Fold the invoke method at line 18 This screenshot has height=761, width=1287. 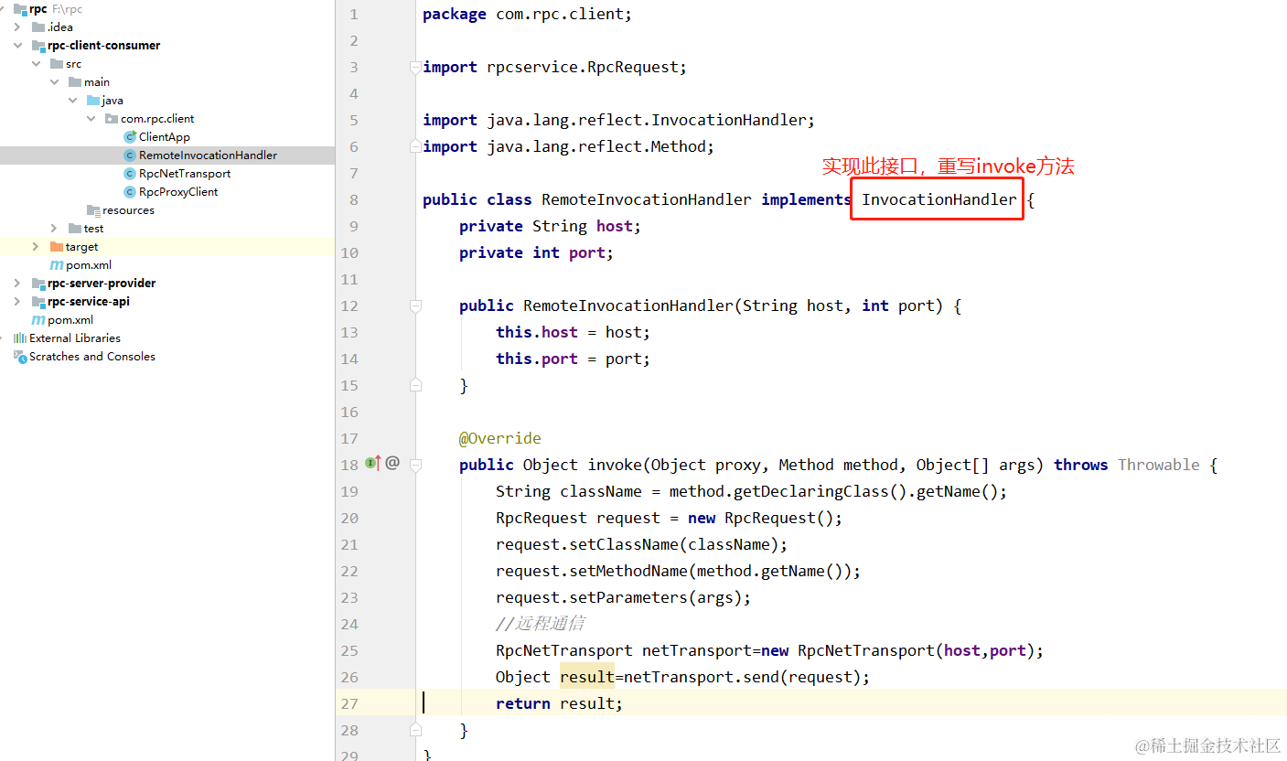[x=415, y=465]
